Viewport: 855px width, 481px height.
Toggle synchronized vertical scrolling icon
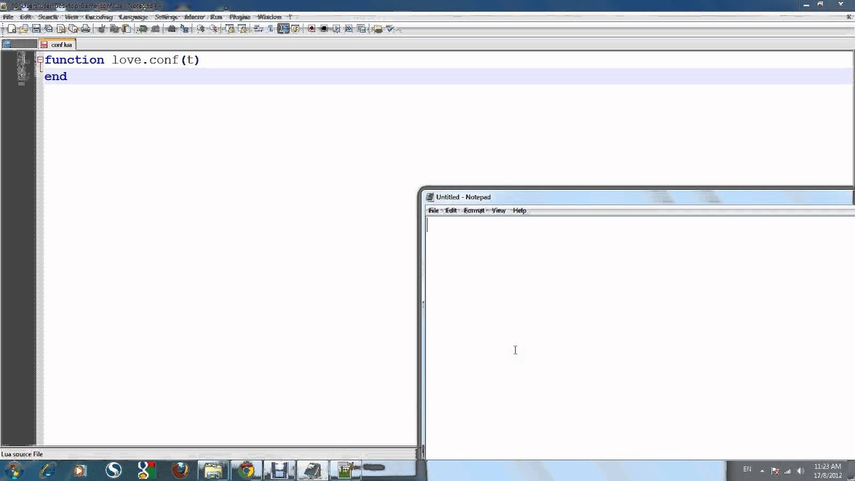[230, 29]
